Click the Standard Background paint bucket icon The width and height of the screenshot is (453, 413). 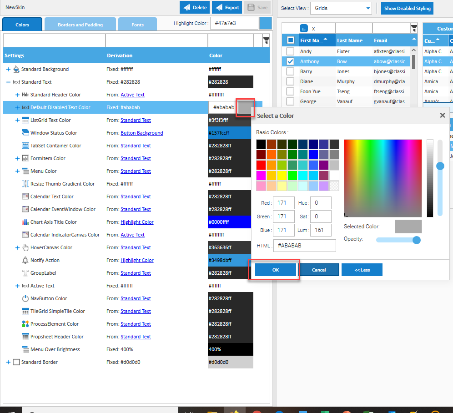click(x=16, y=69)
